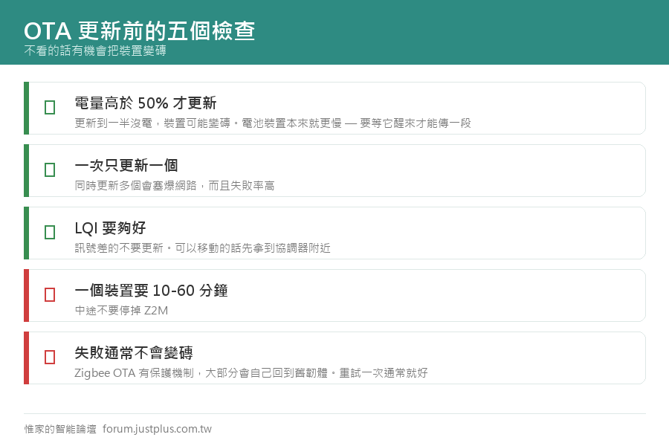Viewport: 669px width, 446px height.
Task: Select the OTA 更新前的五個檢查 title
Action: (140, 31)
